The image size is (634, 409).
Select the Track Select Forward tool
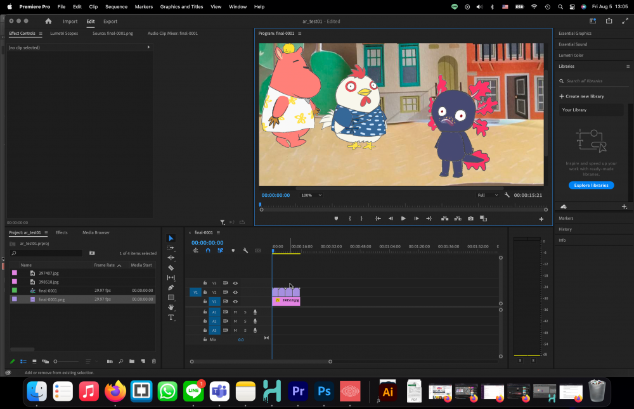click(171, 248)
